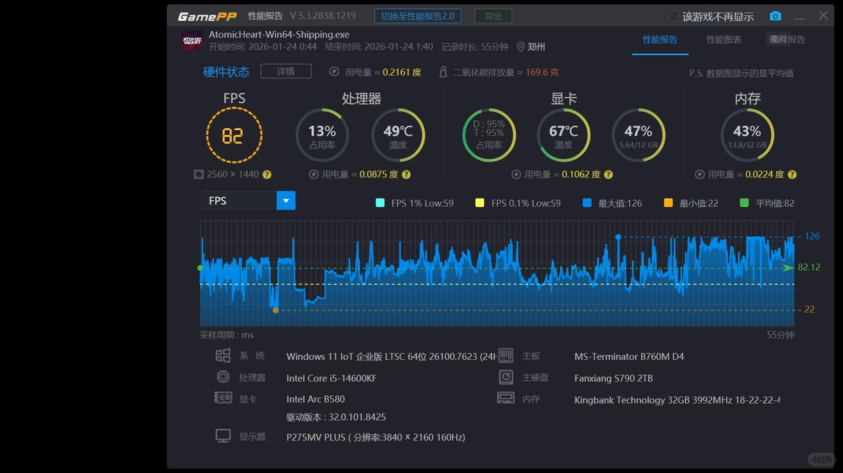Click the FPS 1% Low cyan legend swatch
This screenshot has height=473, width=843.
point(380,203)
